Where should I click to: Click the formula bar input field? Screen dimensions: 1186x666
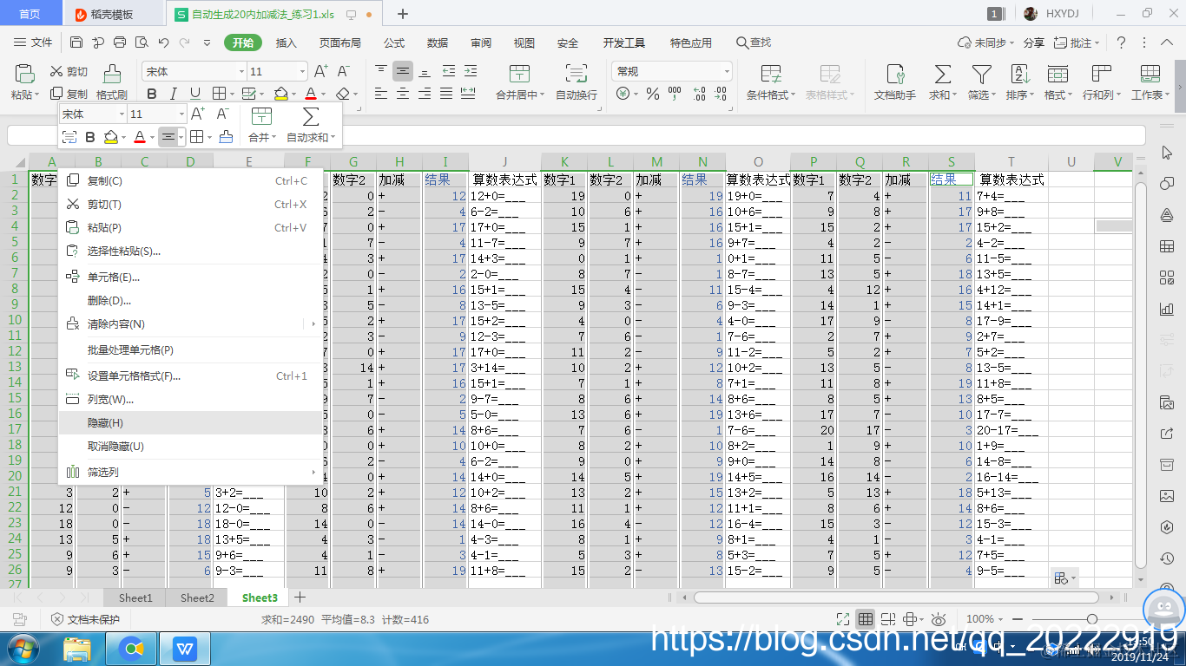tap(577, 135)
